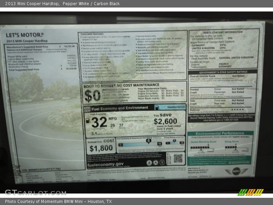
Task: Click the Manufacturer's Suggested Retail Price line
Action: (41, 46)
